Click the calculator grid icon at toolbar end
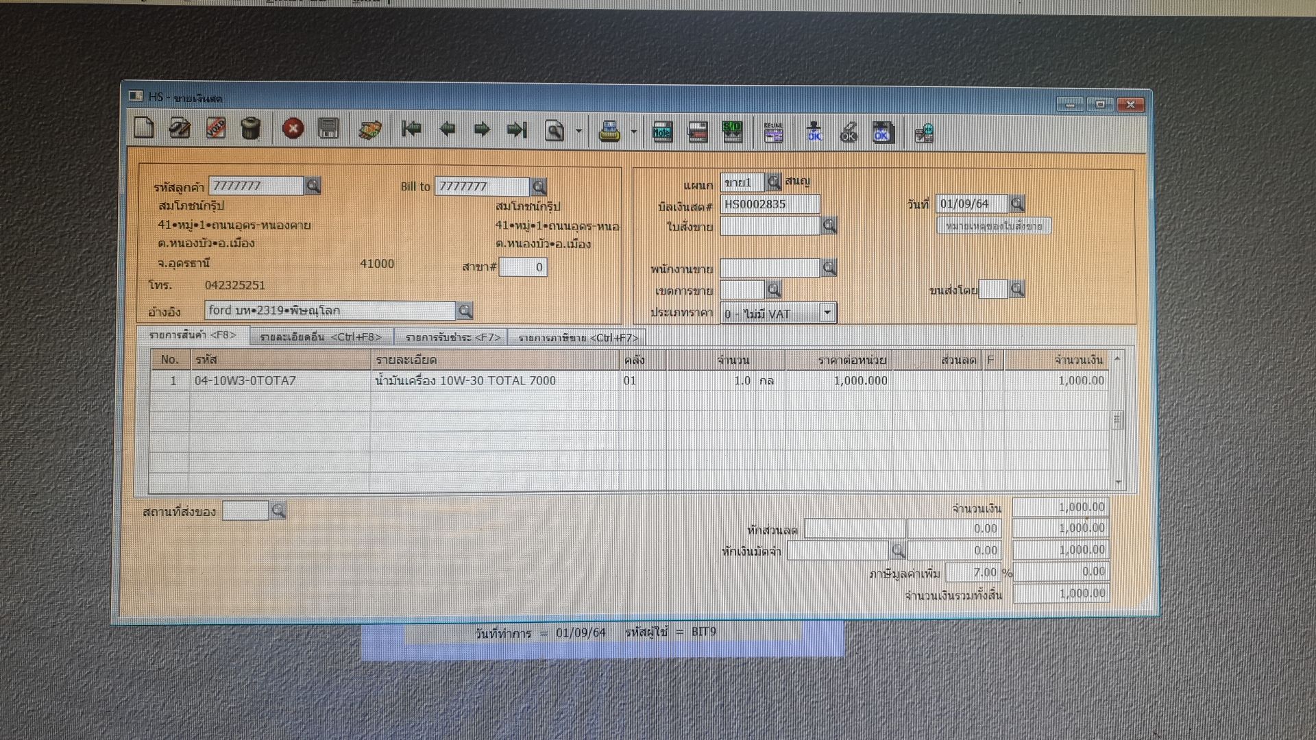This screenshot has height=740, width=1316. coord(924,133)
